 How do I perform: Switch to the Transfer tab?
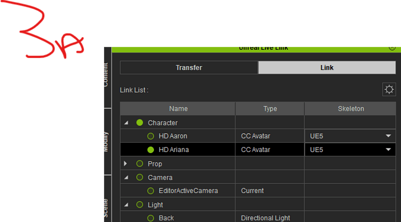189,68
